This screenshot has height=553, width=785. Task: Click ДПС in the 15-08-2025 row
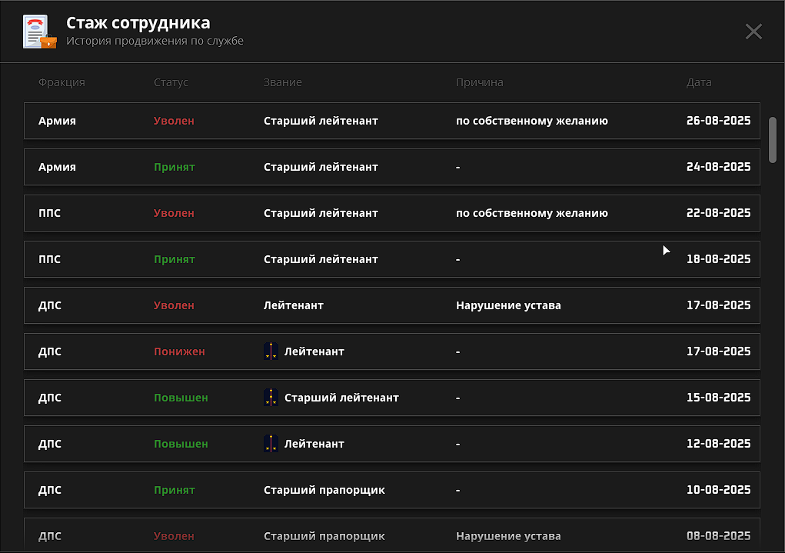click(49, 398)
